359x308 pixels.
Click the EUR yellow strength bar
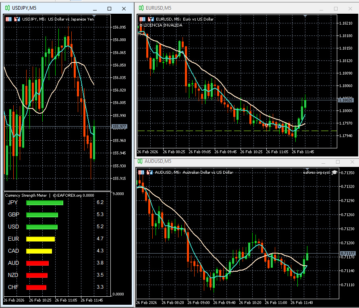click(40, 239)
